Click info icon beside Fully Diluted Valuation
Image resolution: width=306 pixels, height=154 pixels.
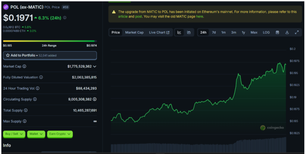coord(41,77)
